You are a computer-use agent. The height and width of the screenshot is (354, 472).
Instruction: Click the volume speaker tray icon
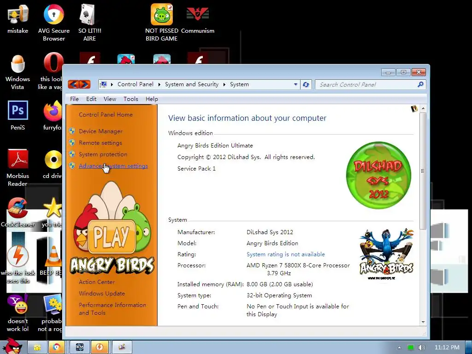point(421,348)
